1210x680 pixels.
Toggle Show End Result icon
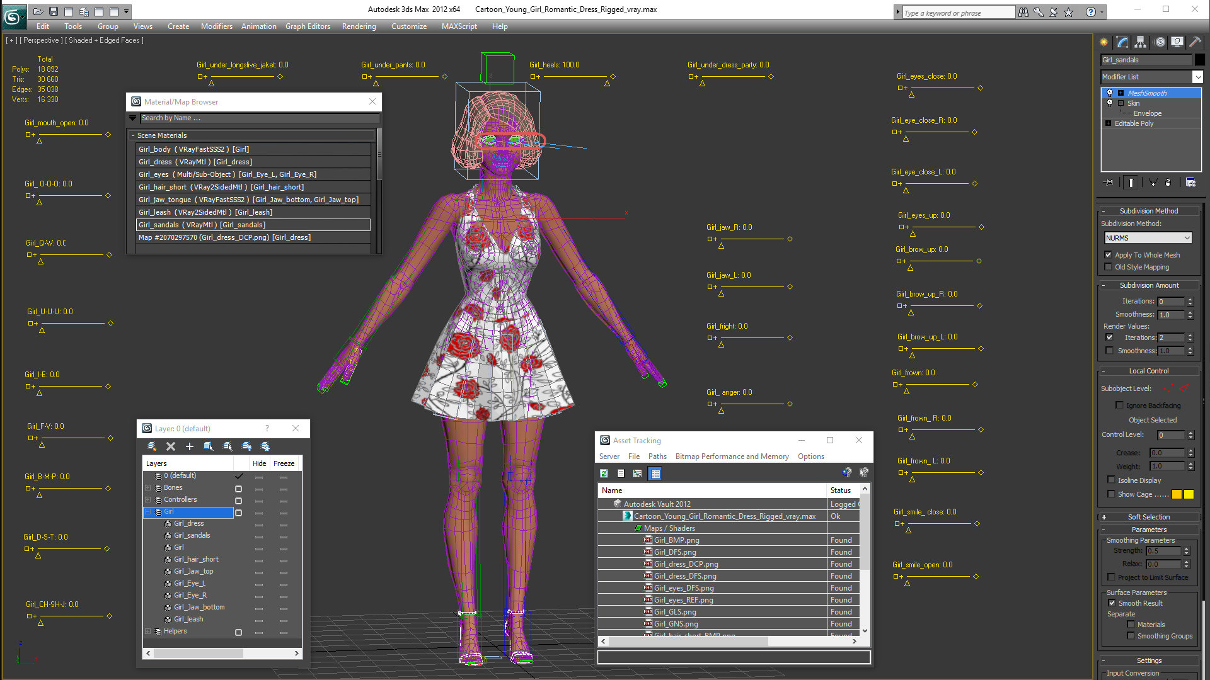point(1131,183)
